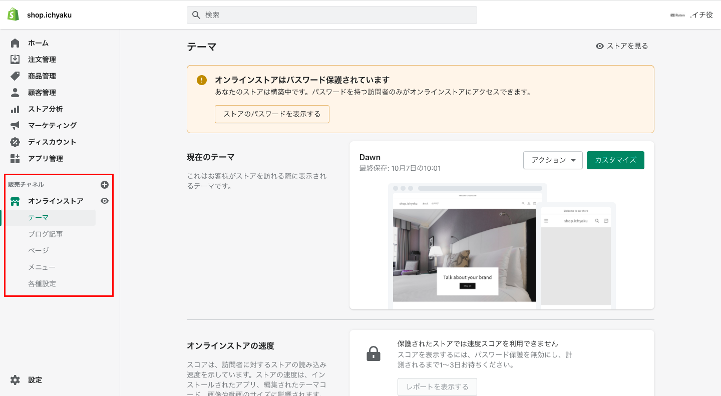721x396 pixels.
Task: Click the discount badge icon for ディスカウント
Action: (15, 142)
